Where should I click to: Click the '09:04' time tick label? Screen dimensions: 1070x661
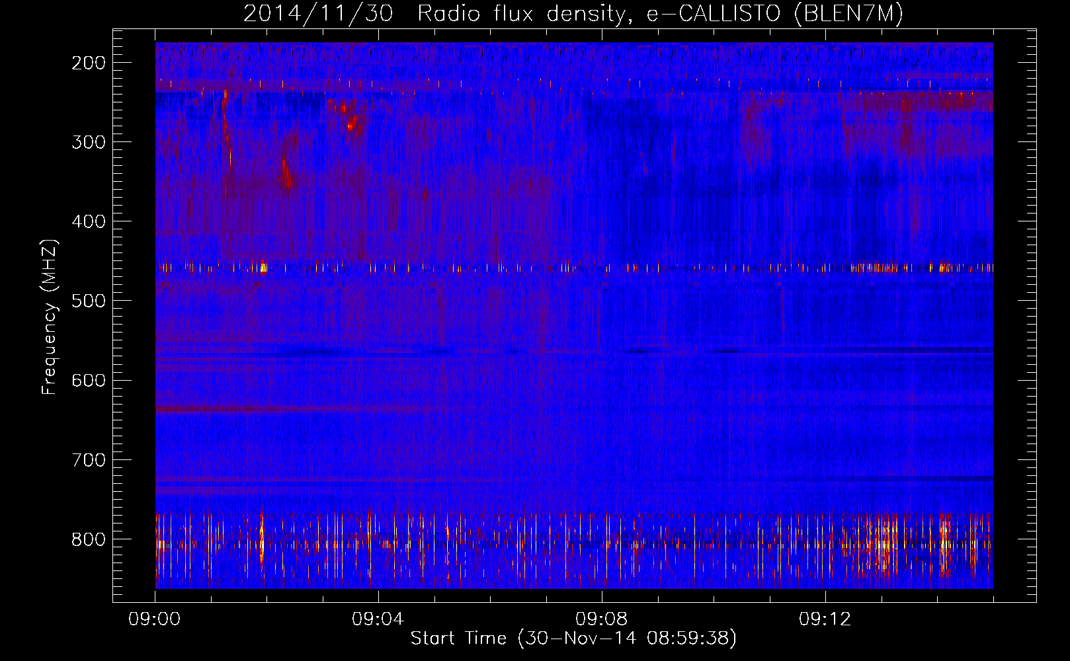378,619
